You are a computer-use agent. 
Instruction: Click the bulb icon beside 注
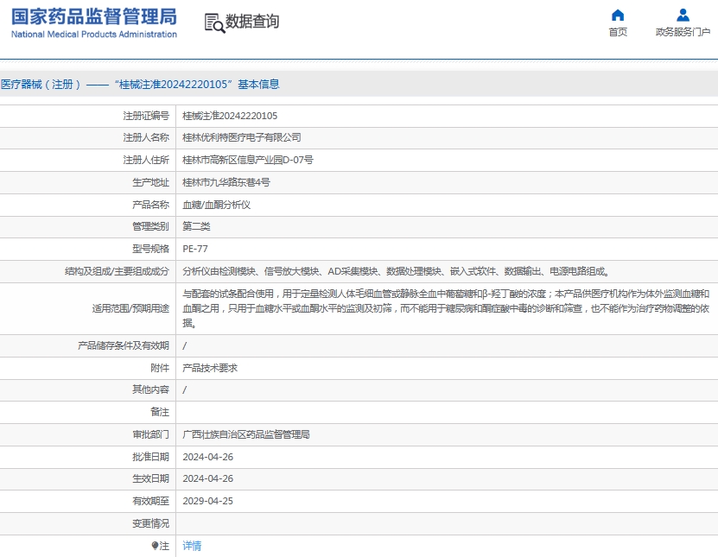(x=155, y=546)
